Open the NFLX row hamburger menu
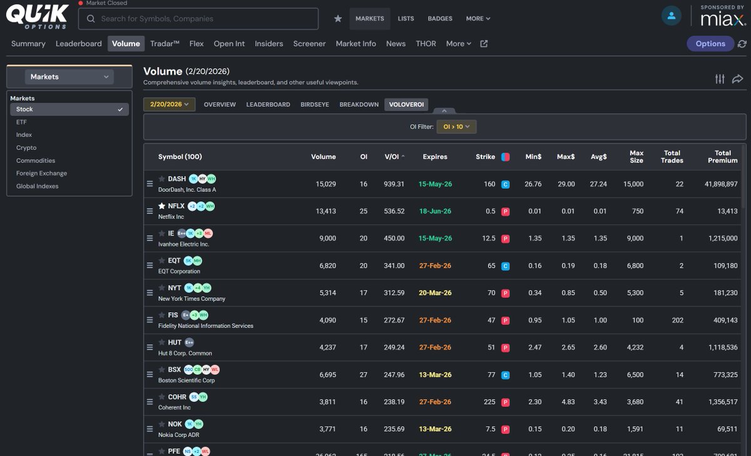The image size is (751, 456). click(x=150, y=211)
